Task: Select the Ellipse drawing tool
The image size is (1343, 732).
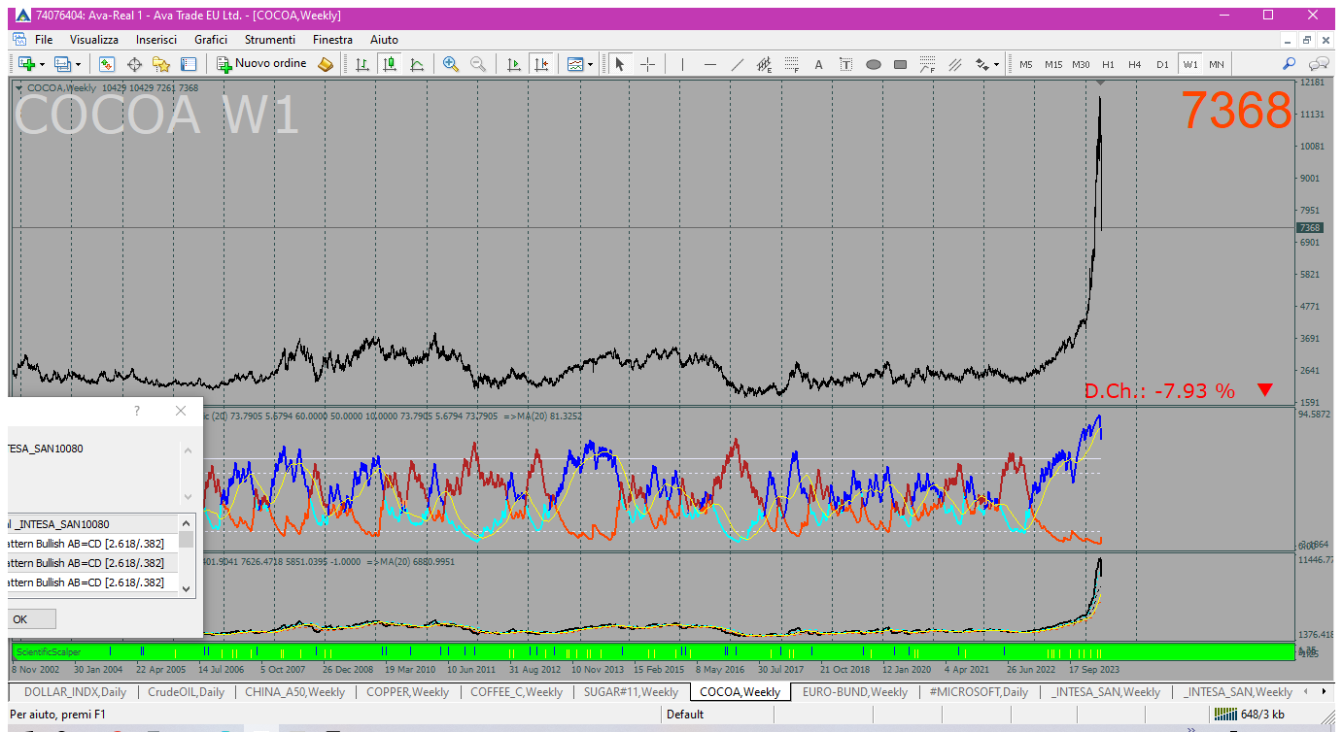Action: pos(874,64)
